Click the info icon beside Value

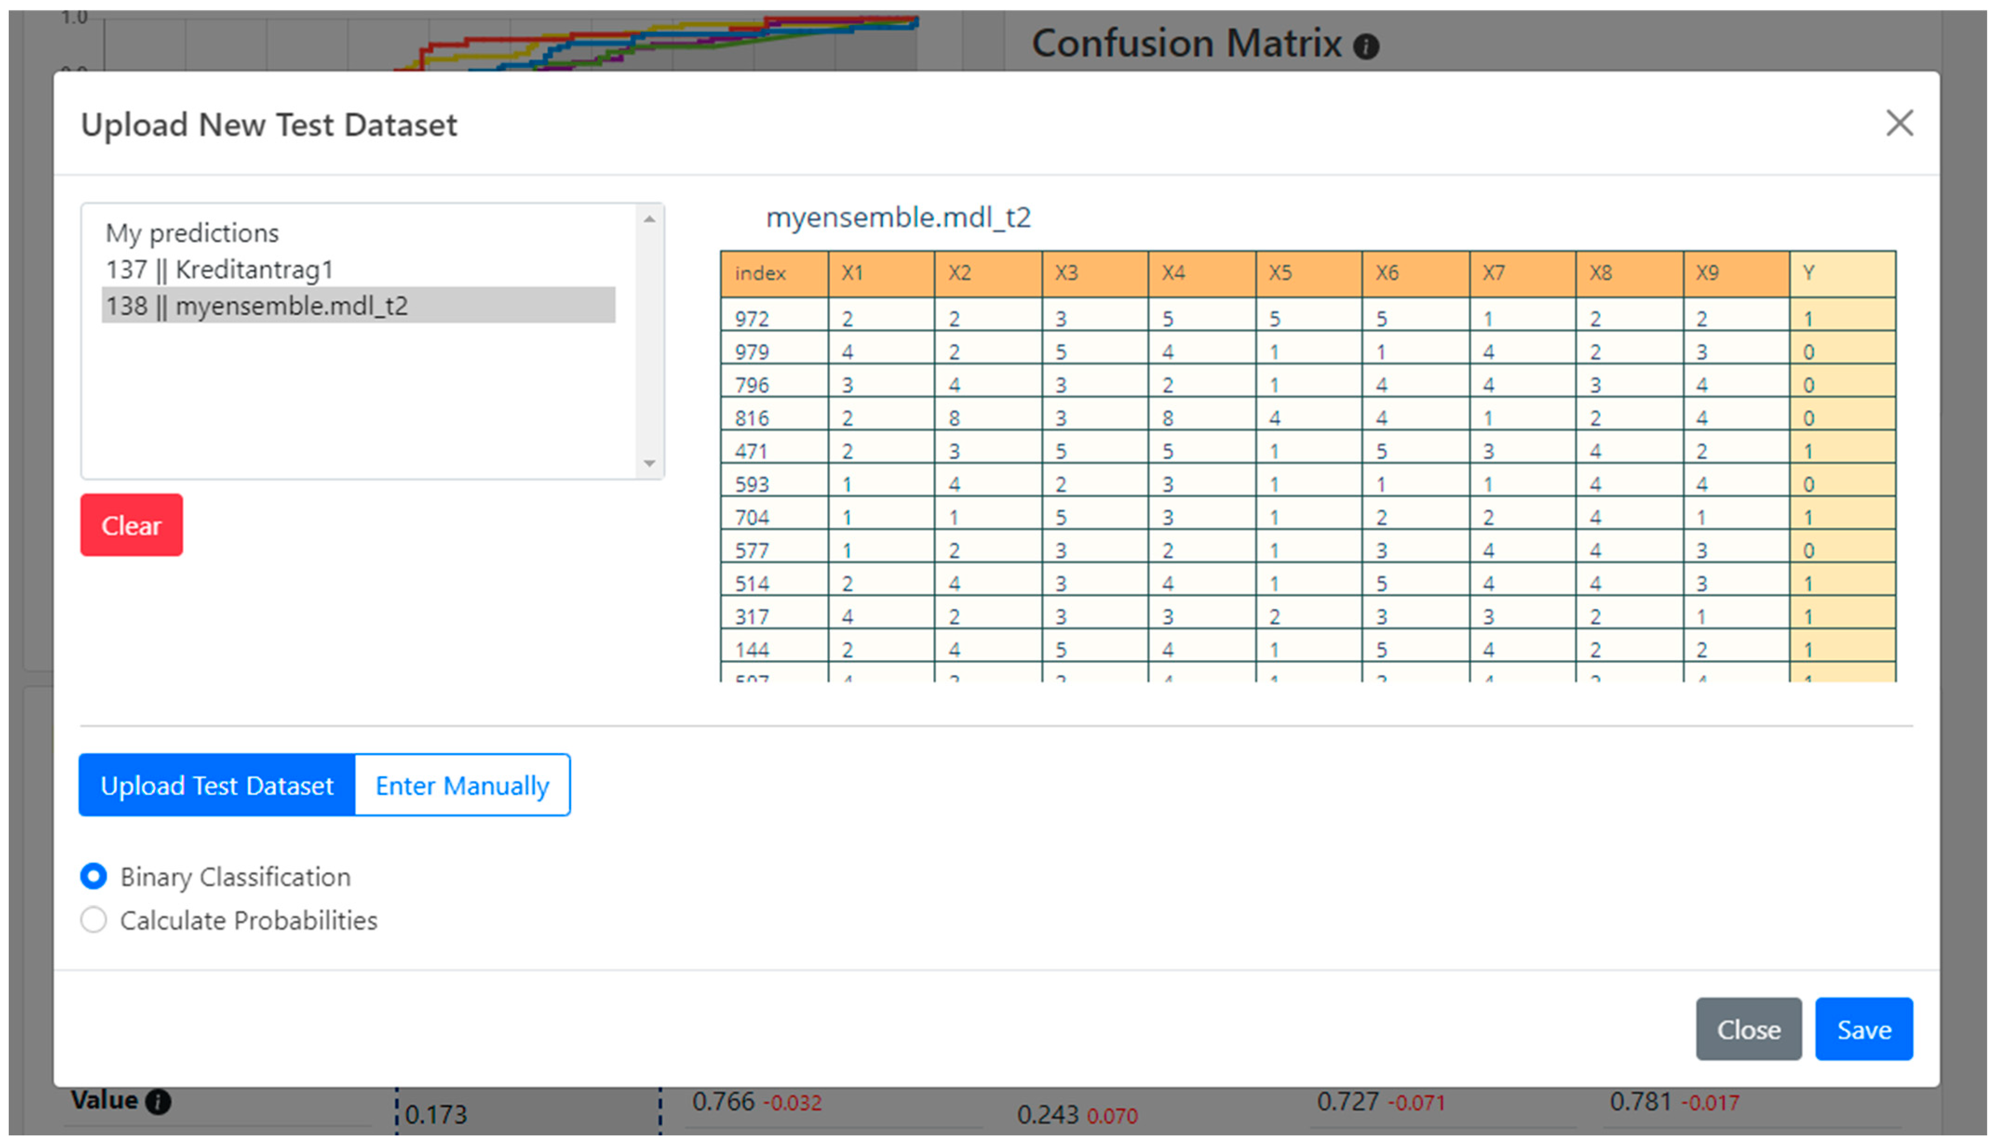point(158,1100)
